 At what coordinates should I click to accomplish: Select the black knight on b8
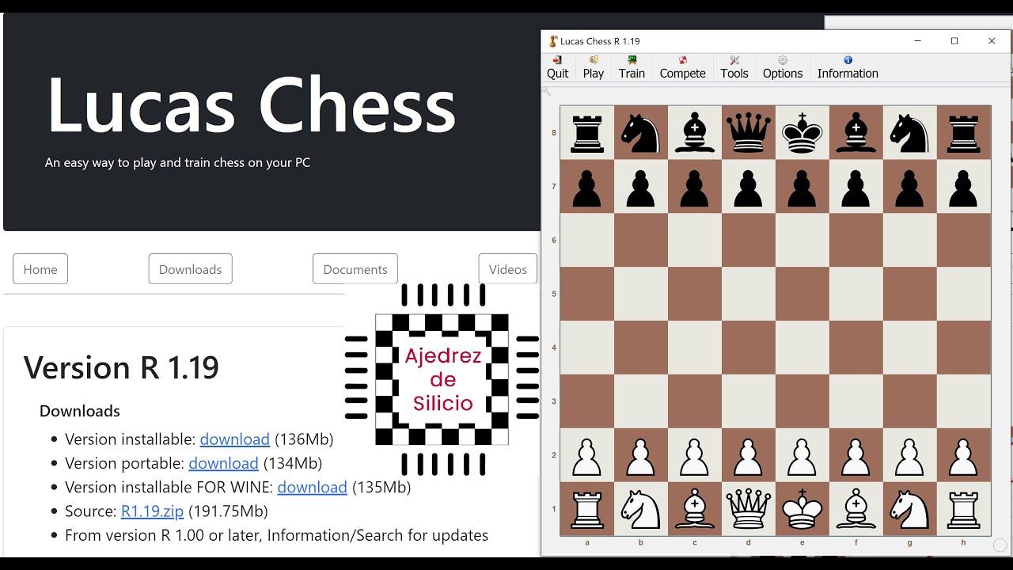coord(641,132)
